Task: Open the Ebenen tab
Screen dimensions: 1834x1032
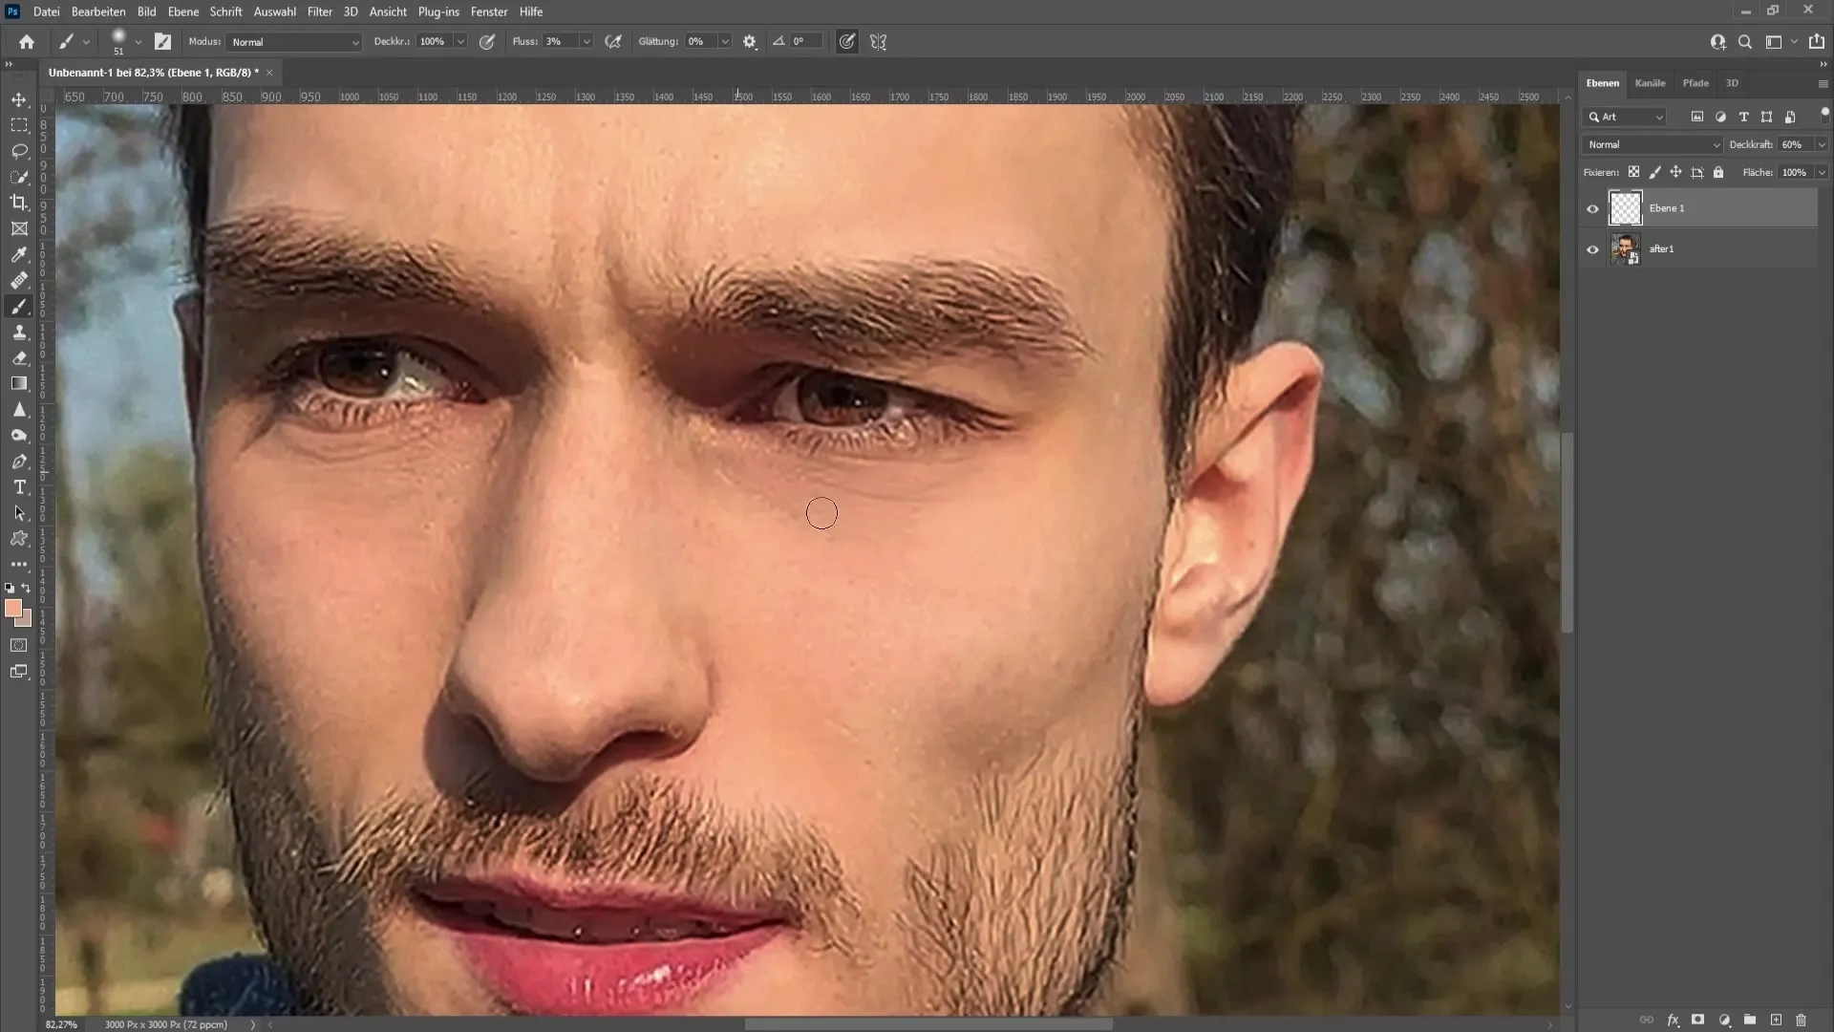Action: click(1604, 82)
